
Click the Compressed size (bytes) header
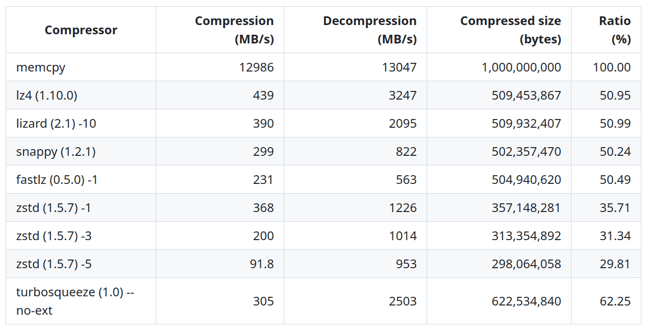click(x=510, y=30)
